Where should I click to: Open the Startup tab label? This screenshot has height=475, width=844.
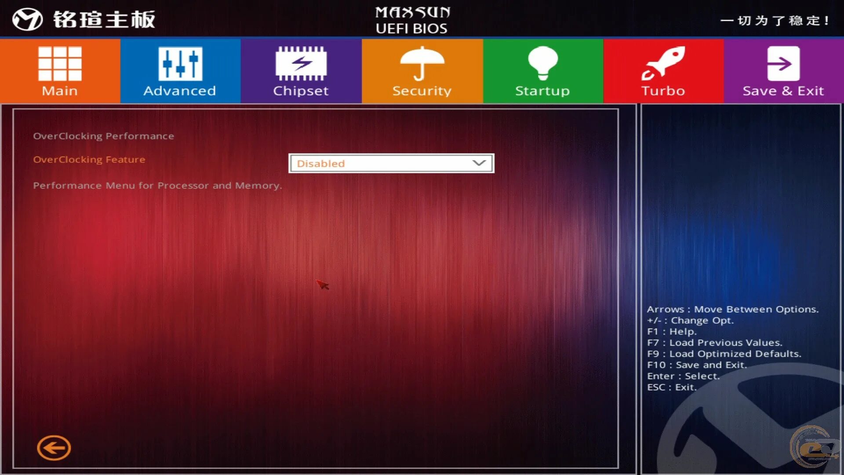click(542, 91)
